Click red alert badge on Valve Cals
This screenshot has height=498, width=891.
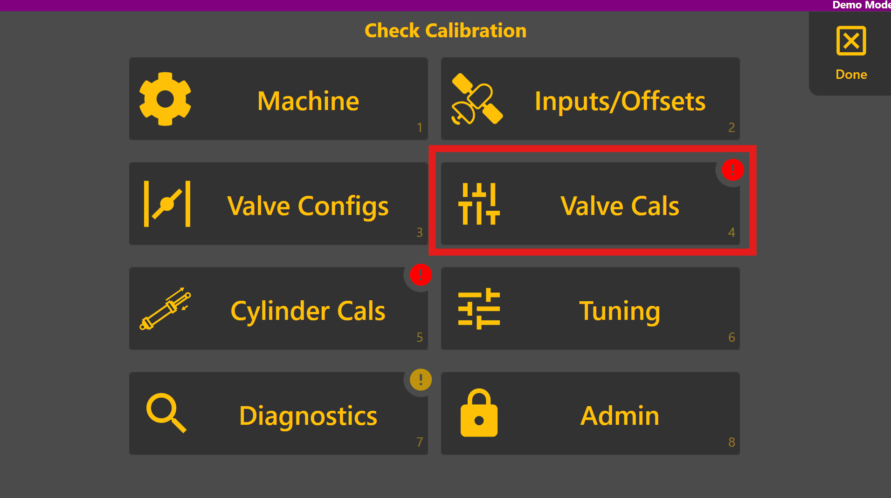(732, 170)
